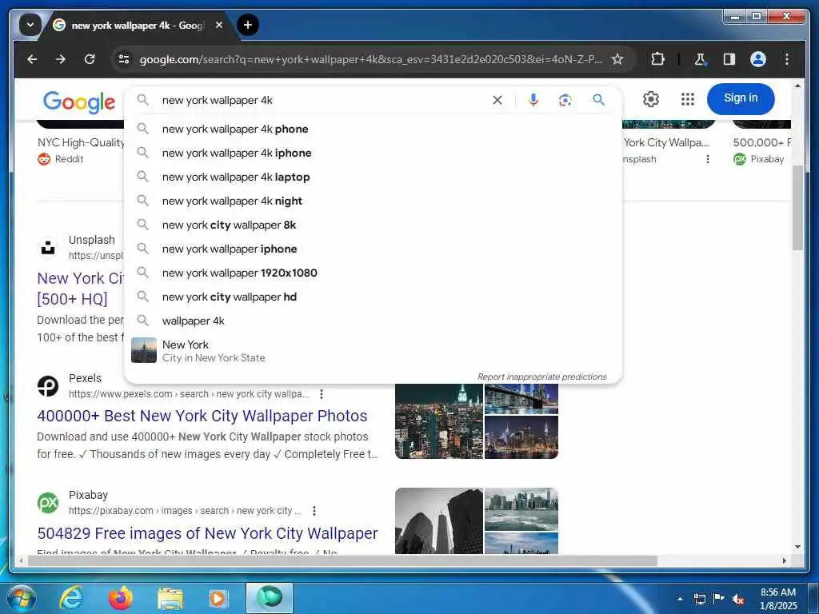
Task: Choose suggestion new york wallpaper 4k iphone
Action: point(373,153)
